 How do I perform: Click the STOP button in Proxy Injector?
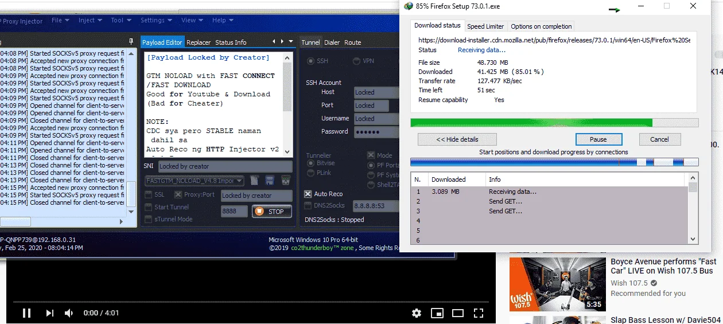point(272,211)
